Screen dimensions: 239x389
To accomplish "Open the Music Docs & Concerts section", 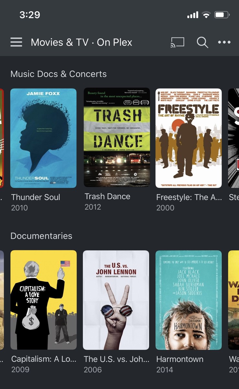I will pos(58,74).
